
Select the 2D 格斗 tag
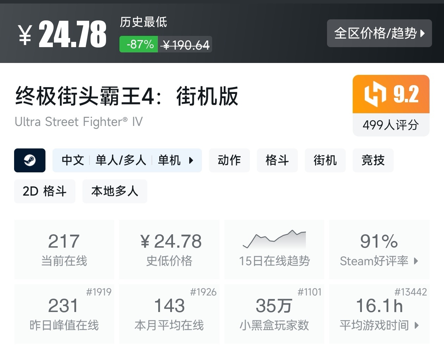click(45, 191)
